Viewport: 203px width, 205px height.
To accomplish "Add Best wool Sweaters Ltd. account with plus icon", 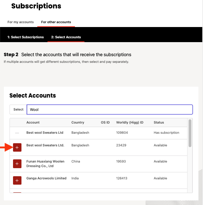I will [x=17, y=147].
